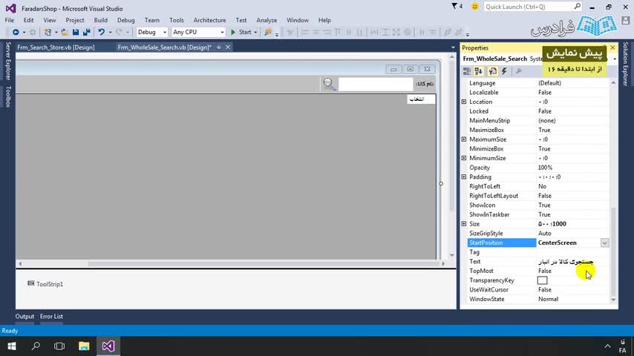Select the ToolStrip1 component in the tray
The width and height of the screenshot is (634, 356).
pyautogui.click(x=45, y=284)
